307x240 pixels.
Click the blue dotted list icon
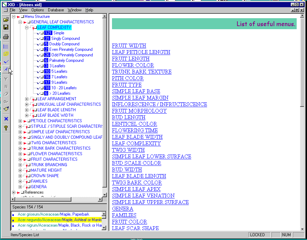pyautogui.click(x=6, y=46)
